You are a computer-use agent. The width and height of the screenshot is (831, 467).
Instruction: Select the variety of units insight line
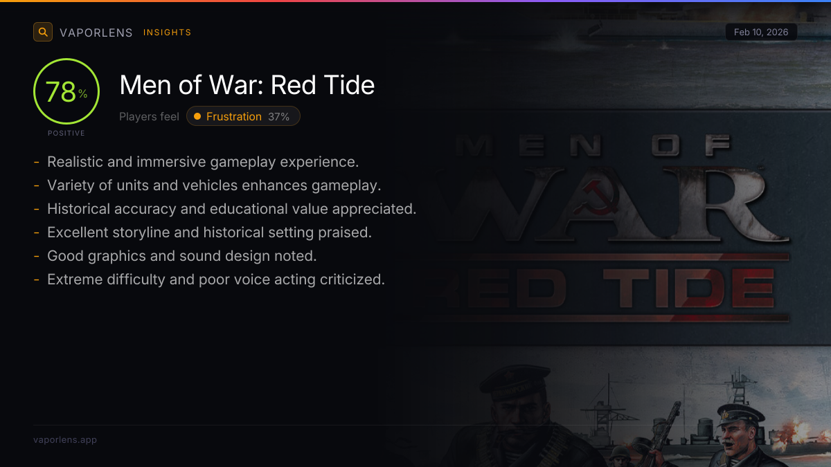[214, 185]
